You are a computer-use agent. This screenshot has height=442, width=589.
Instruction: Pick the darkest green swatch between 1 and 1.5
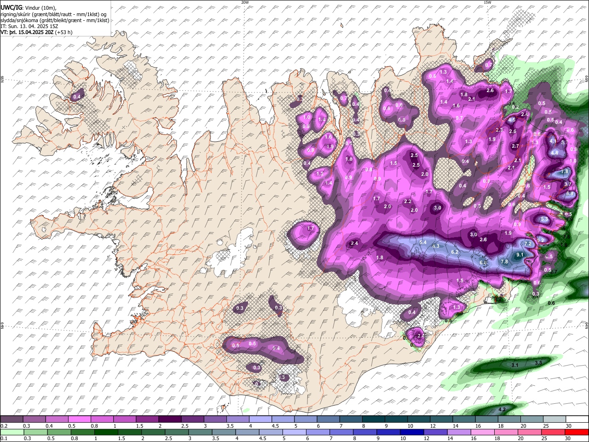(x=106, y=432)
